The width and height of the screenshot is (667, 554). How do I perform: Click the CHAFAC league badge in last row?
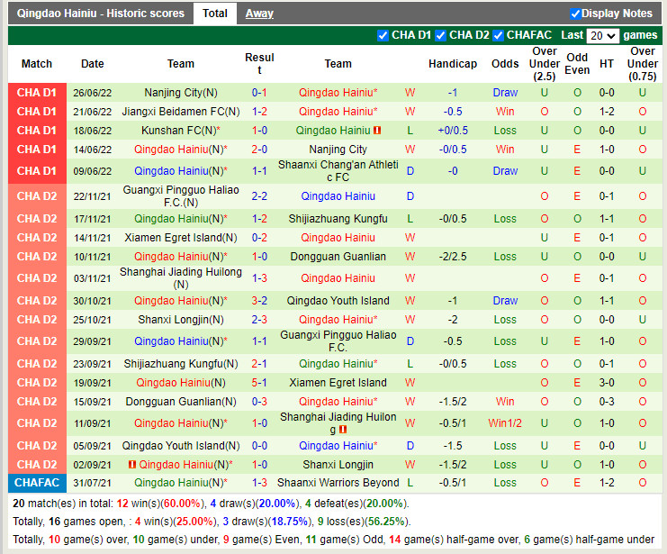pos(37,484)
